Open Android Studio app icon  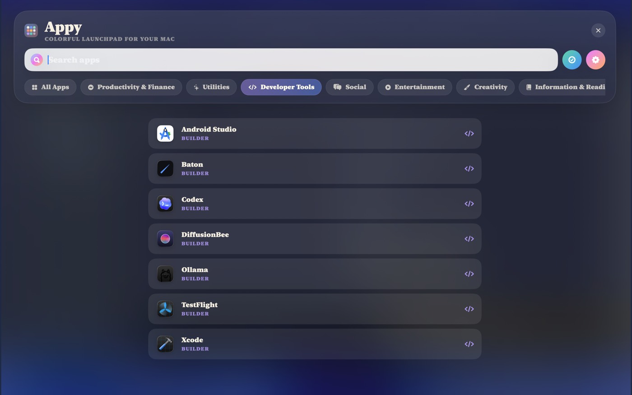click(165, 134)
